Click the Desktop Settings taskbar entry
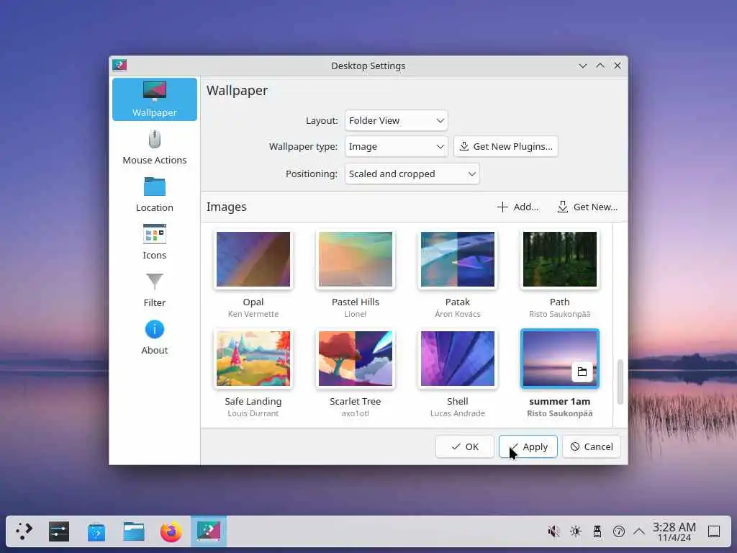Image resolution: width=737 pixels, height=553 pixels. pyautogui.click(x=209, y=531)
